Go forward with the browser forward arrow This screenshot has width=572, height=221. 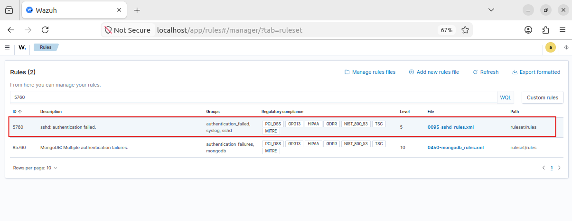(28, 30)
